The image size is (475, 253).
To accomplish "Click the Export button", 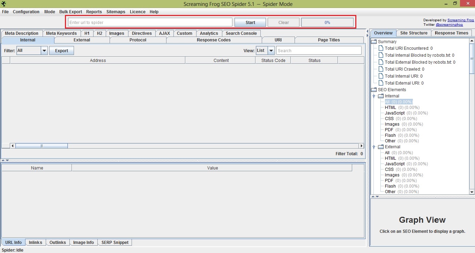I will click(x=61, y=51).
